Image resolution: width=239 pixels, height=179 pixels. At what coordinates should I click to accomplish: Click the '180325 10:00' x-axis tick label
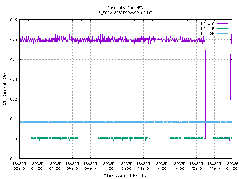(108, 166)
